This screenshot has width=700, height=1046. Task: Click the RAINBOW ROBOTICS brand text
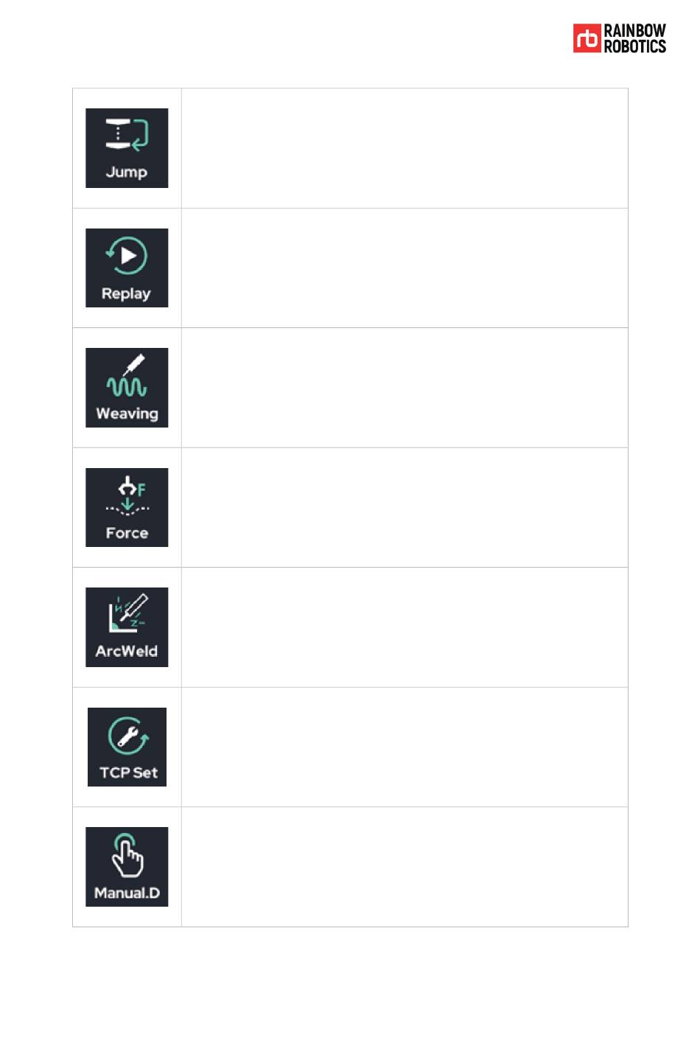pyautogui.click(x=635, y=38)
